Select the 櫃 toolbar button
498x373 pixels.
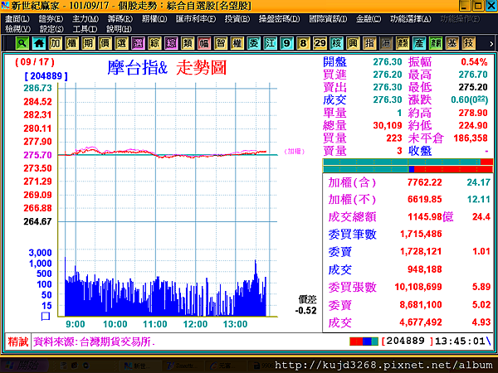click(x=72, y=43)
